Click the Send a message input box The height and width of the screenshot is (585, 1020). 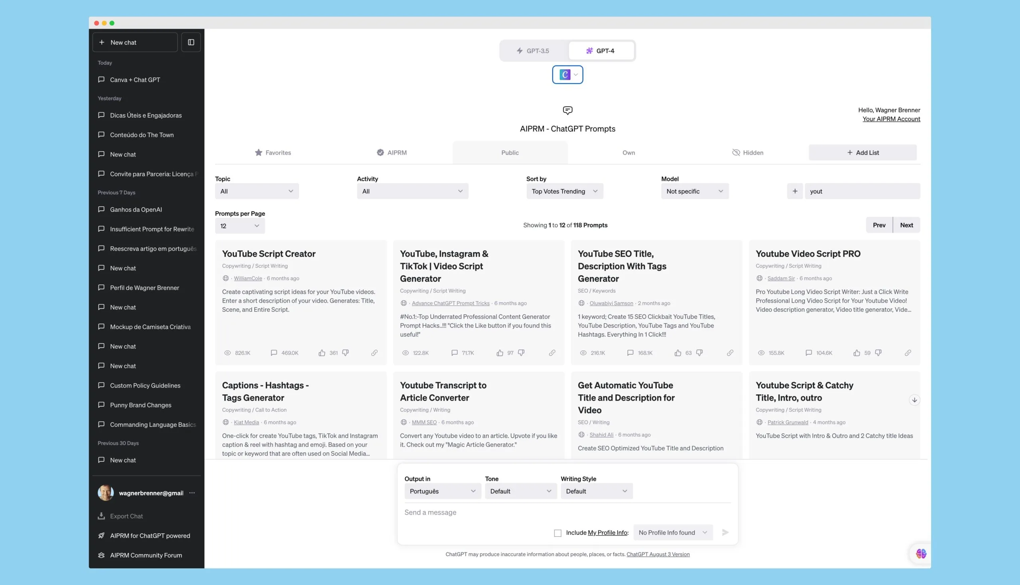(567, 512)
